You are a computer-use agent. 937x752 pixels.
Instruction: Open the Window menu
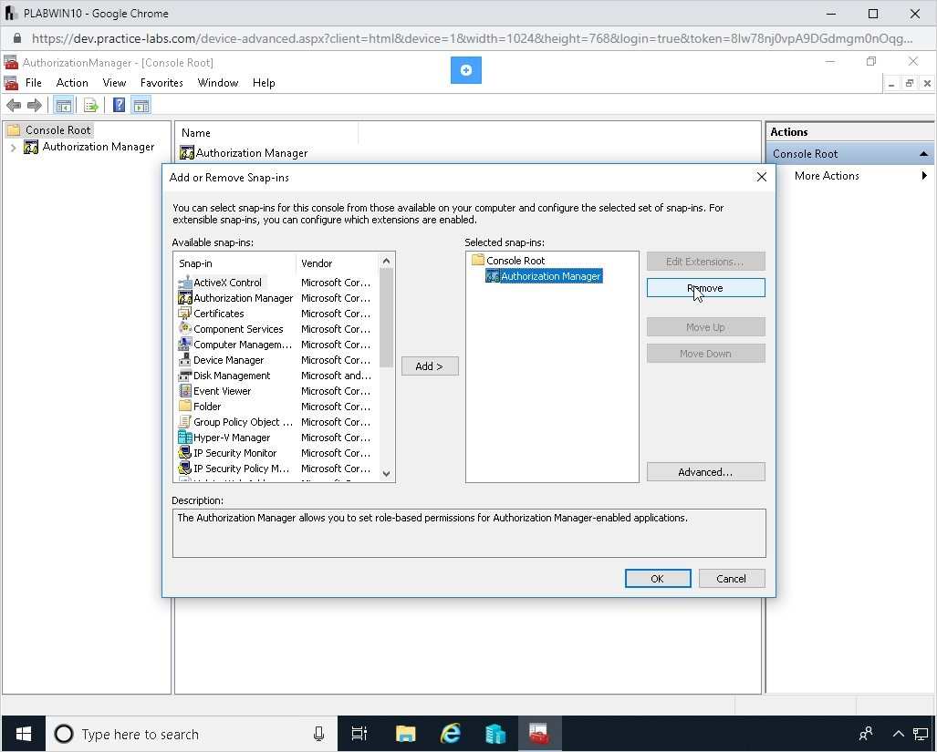(218, 83)
